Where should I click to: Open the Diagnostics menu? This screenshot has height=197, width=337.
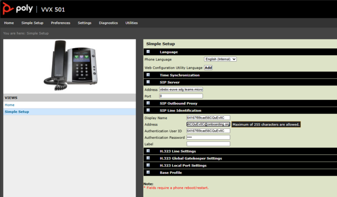pyautogui.click(x=108, y=23)
